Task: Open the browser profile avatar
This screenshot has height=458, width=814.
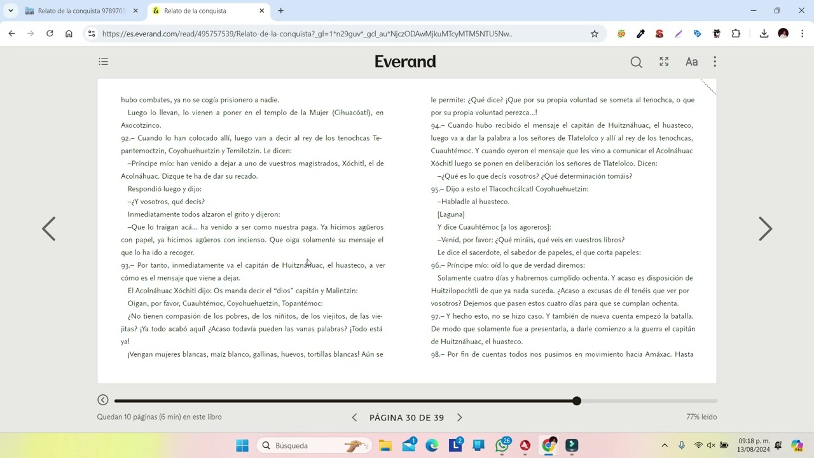Action: (x=783, y=34)
